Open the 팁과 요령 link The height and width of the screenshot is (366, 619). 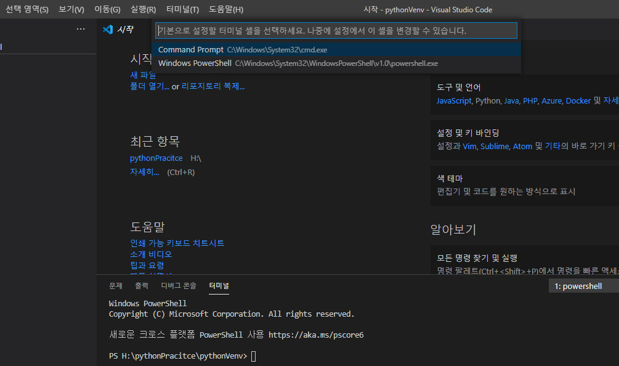(147, 265)
